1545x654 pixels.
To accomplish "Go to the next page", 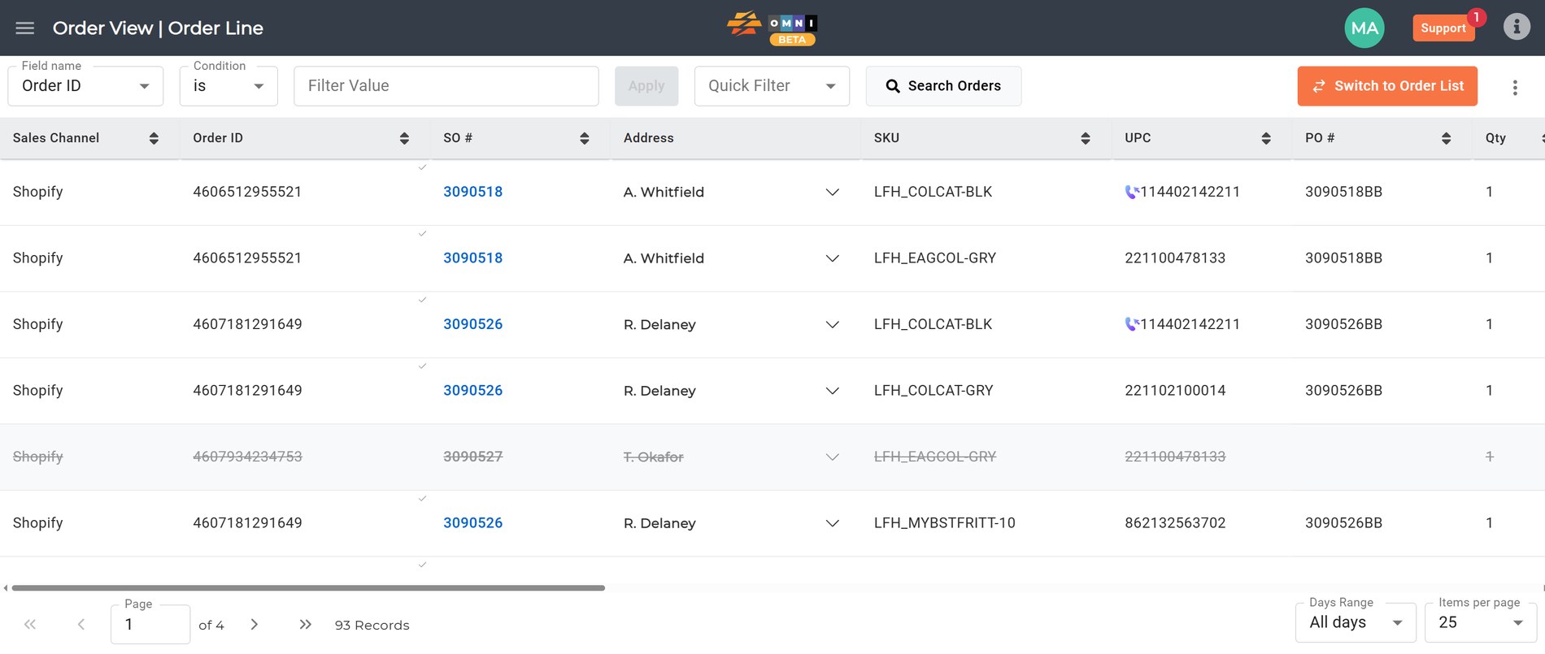I will click(255, 625).
